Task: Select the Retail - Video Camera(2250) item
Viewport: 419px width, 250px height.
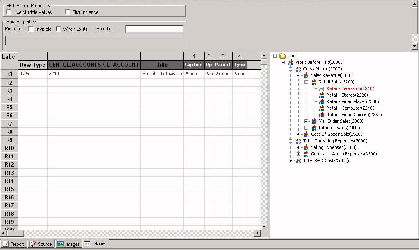Action: coord(354,115)
